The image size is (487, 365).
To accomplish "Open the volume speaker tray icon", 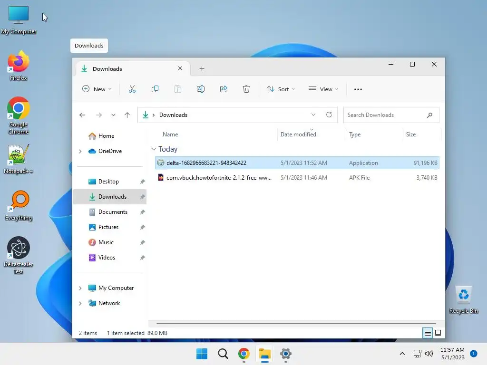I will pos(429,354).
